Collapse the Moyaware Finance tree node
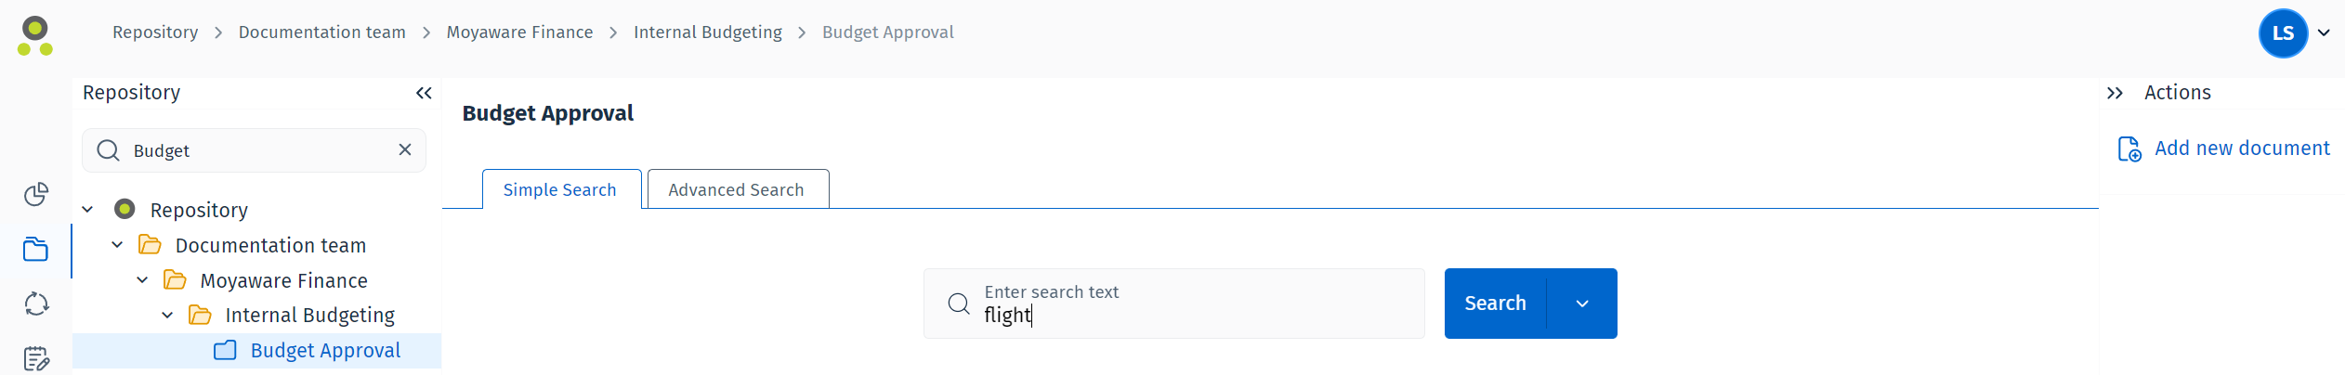2345x375 pixels. point(142,280)
